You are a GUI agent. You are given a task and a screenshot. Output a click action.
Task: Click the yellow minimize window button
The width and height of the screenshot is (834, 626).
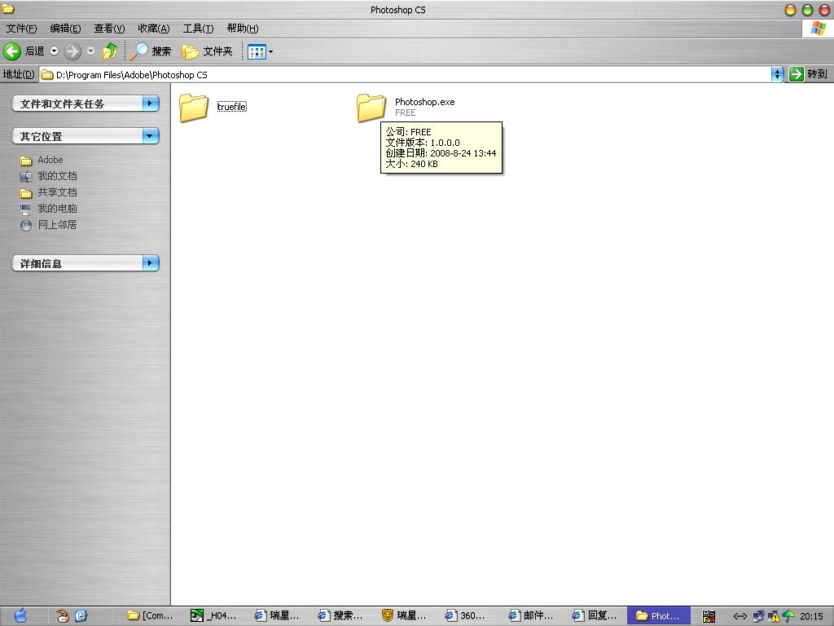790,10
